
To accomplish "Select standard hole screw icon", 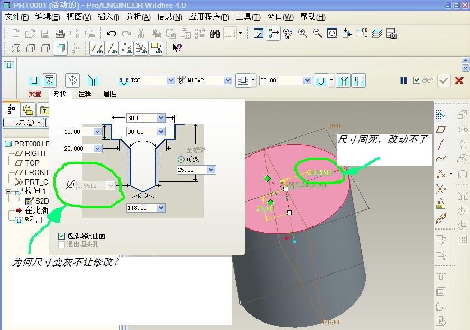I will pos(50,80).
